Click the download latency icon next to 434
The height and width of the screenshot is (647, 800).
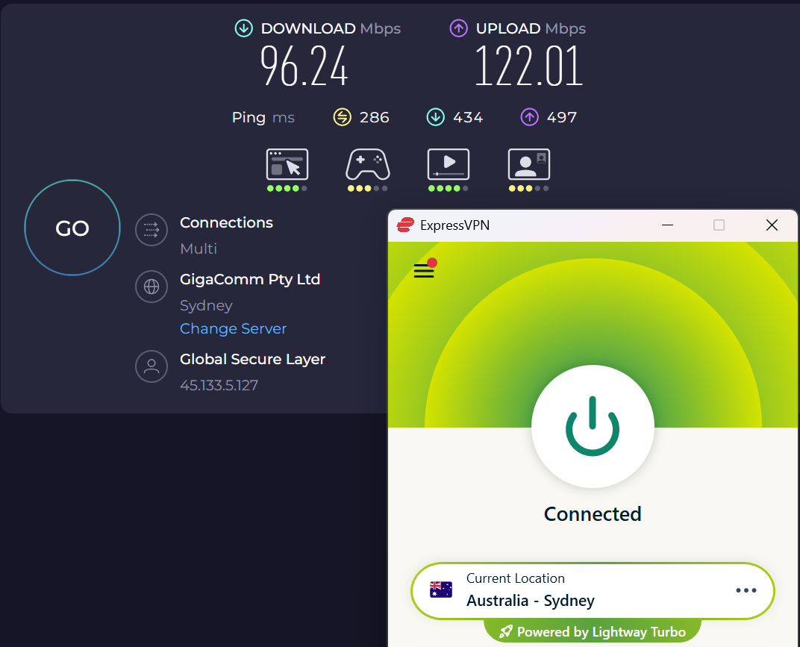tap(436, 117)
